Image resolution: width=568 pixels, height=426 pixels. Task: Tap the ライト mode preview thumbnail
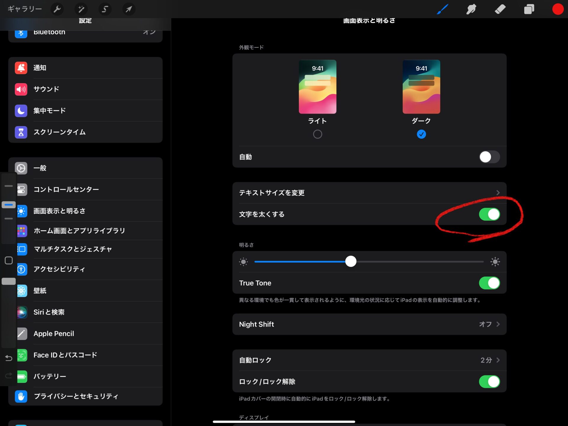(x=317, y=87)
